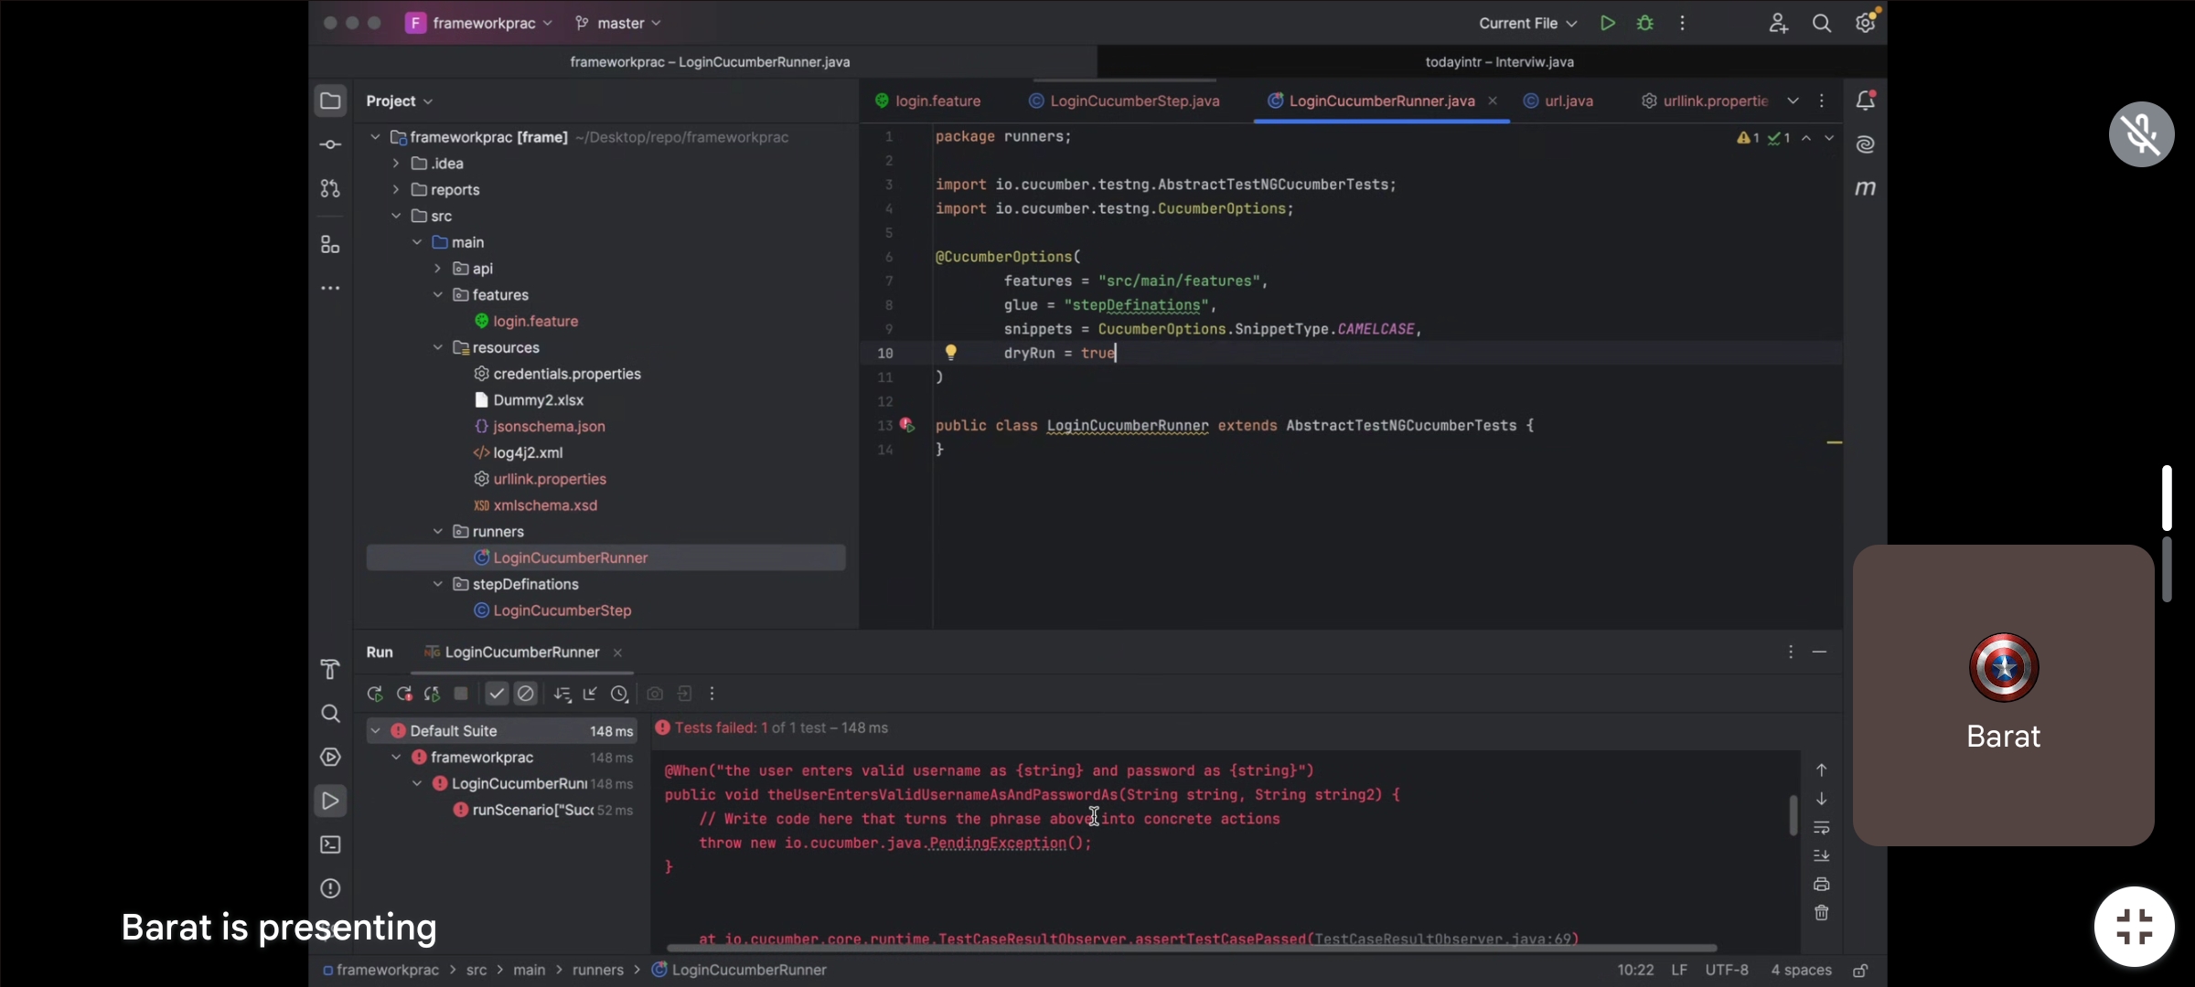This screenshot has width=2195, height=987.
Task: Open the Pull Requests tool window icon
Action: point(330,188)
